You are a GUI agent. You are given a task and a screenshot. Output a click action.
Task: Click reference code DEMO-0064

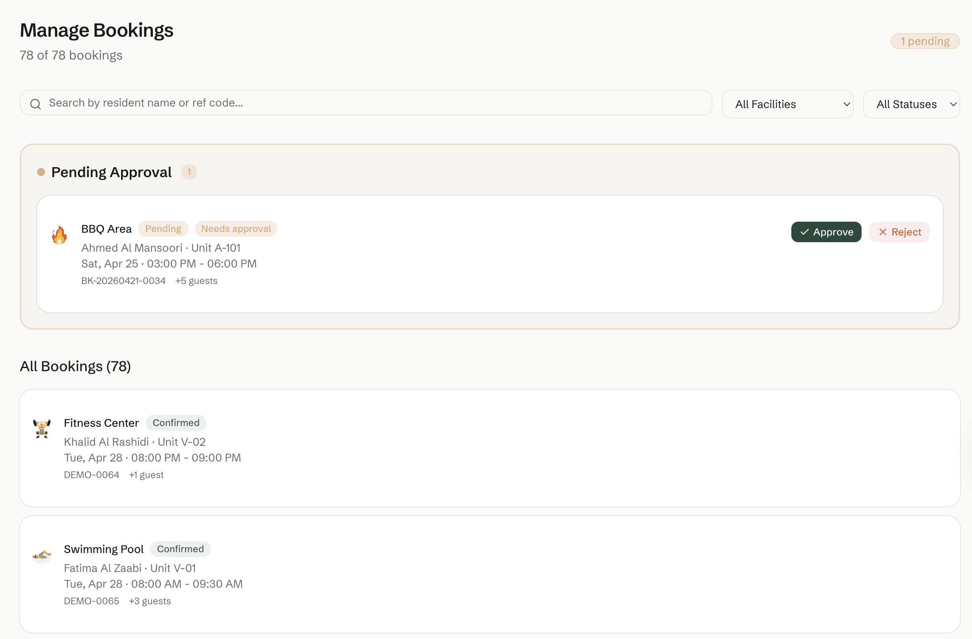click(x=92, y=475)
